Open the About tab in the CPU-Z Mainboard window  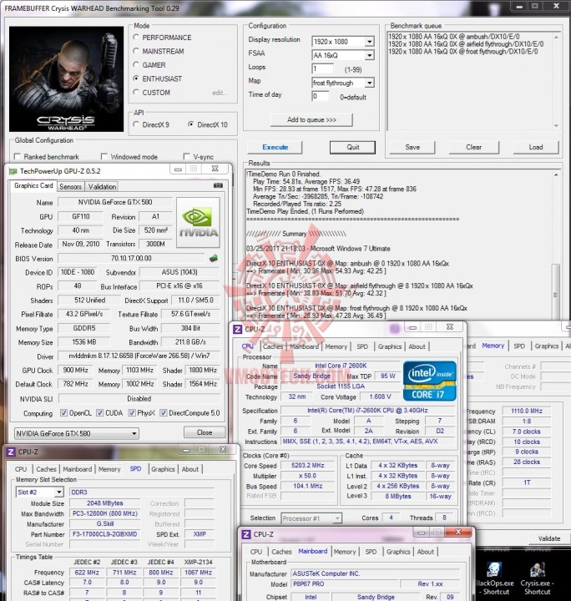coord(426,552)
